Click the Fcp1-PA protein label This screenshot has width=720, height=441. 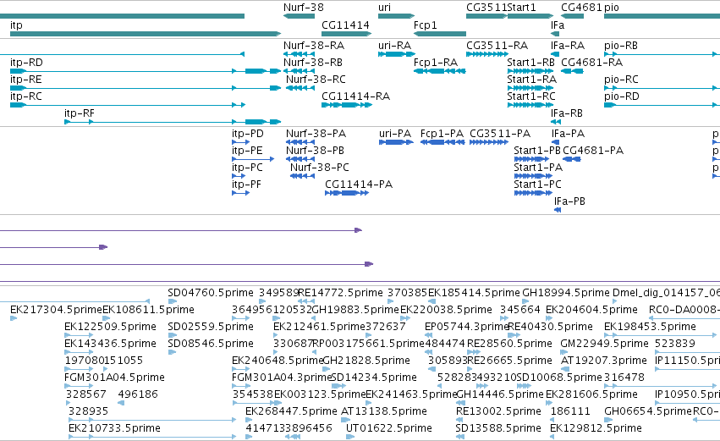[x=442, y=134]
